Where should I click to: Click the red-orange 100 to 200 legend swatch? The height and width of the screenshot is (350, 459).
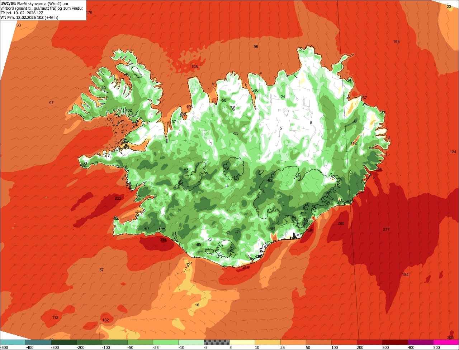pyautogui.click(x=344, y=342)
